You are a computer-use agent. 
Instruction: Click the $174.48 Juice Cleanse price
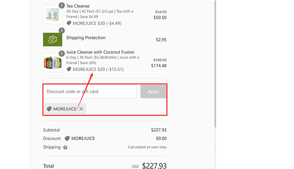click(x=158, y=66)
